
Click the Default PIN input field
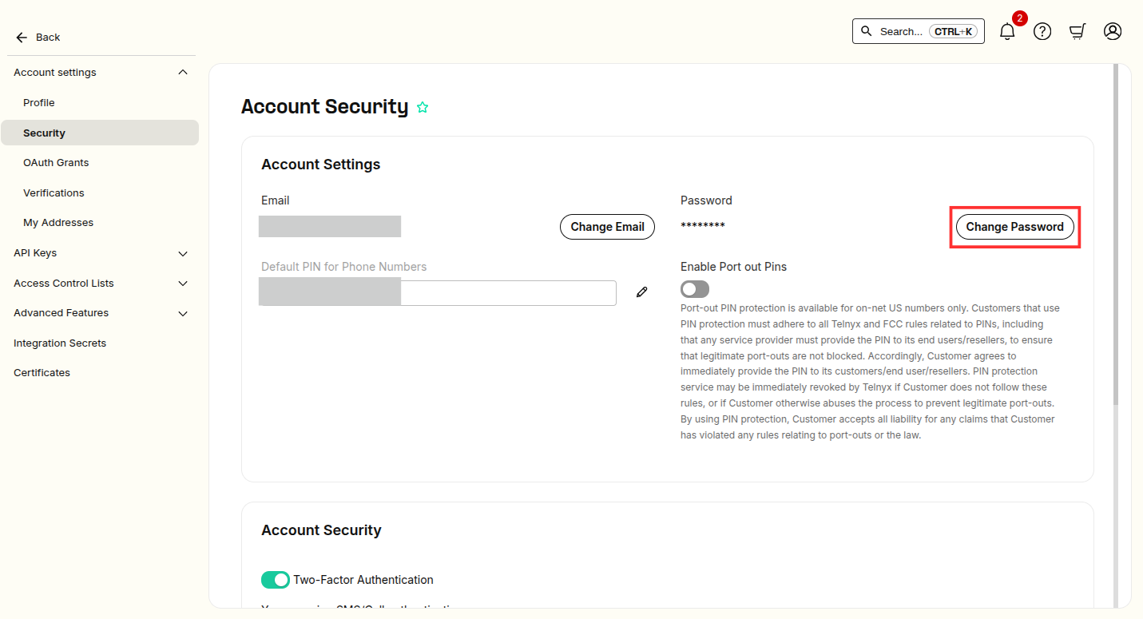point(438,293)
